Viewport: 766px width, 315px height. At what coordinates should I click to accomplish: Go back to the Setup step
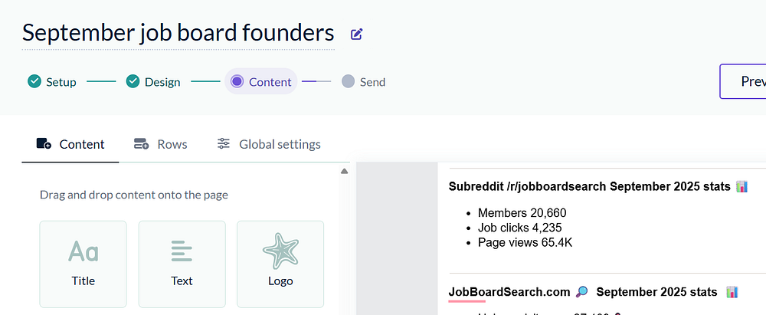(52, 82)
